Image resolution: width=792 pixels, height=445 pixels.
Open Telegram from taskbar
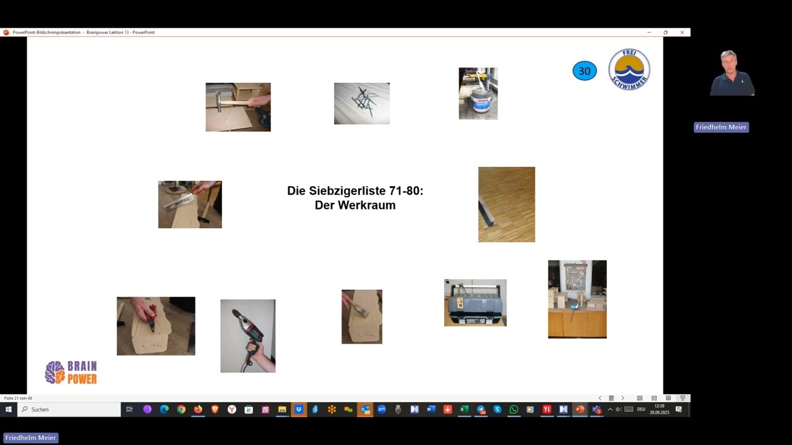point(481,409)
